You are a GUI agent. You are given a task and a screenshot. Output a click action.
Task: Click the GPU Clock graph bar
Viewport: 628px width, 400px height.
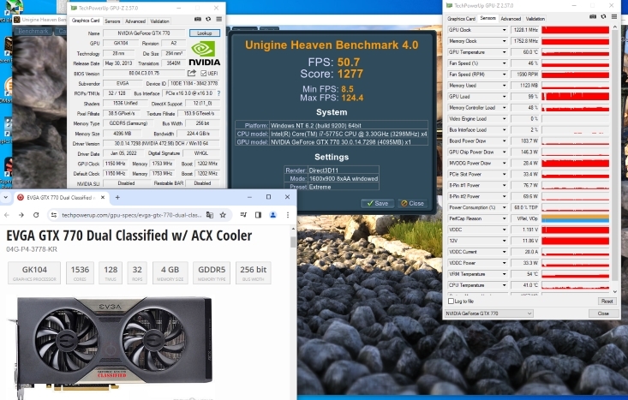click(x=575, y=30)
